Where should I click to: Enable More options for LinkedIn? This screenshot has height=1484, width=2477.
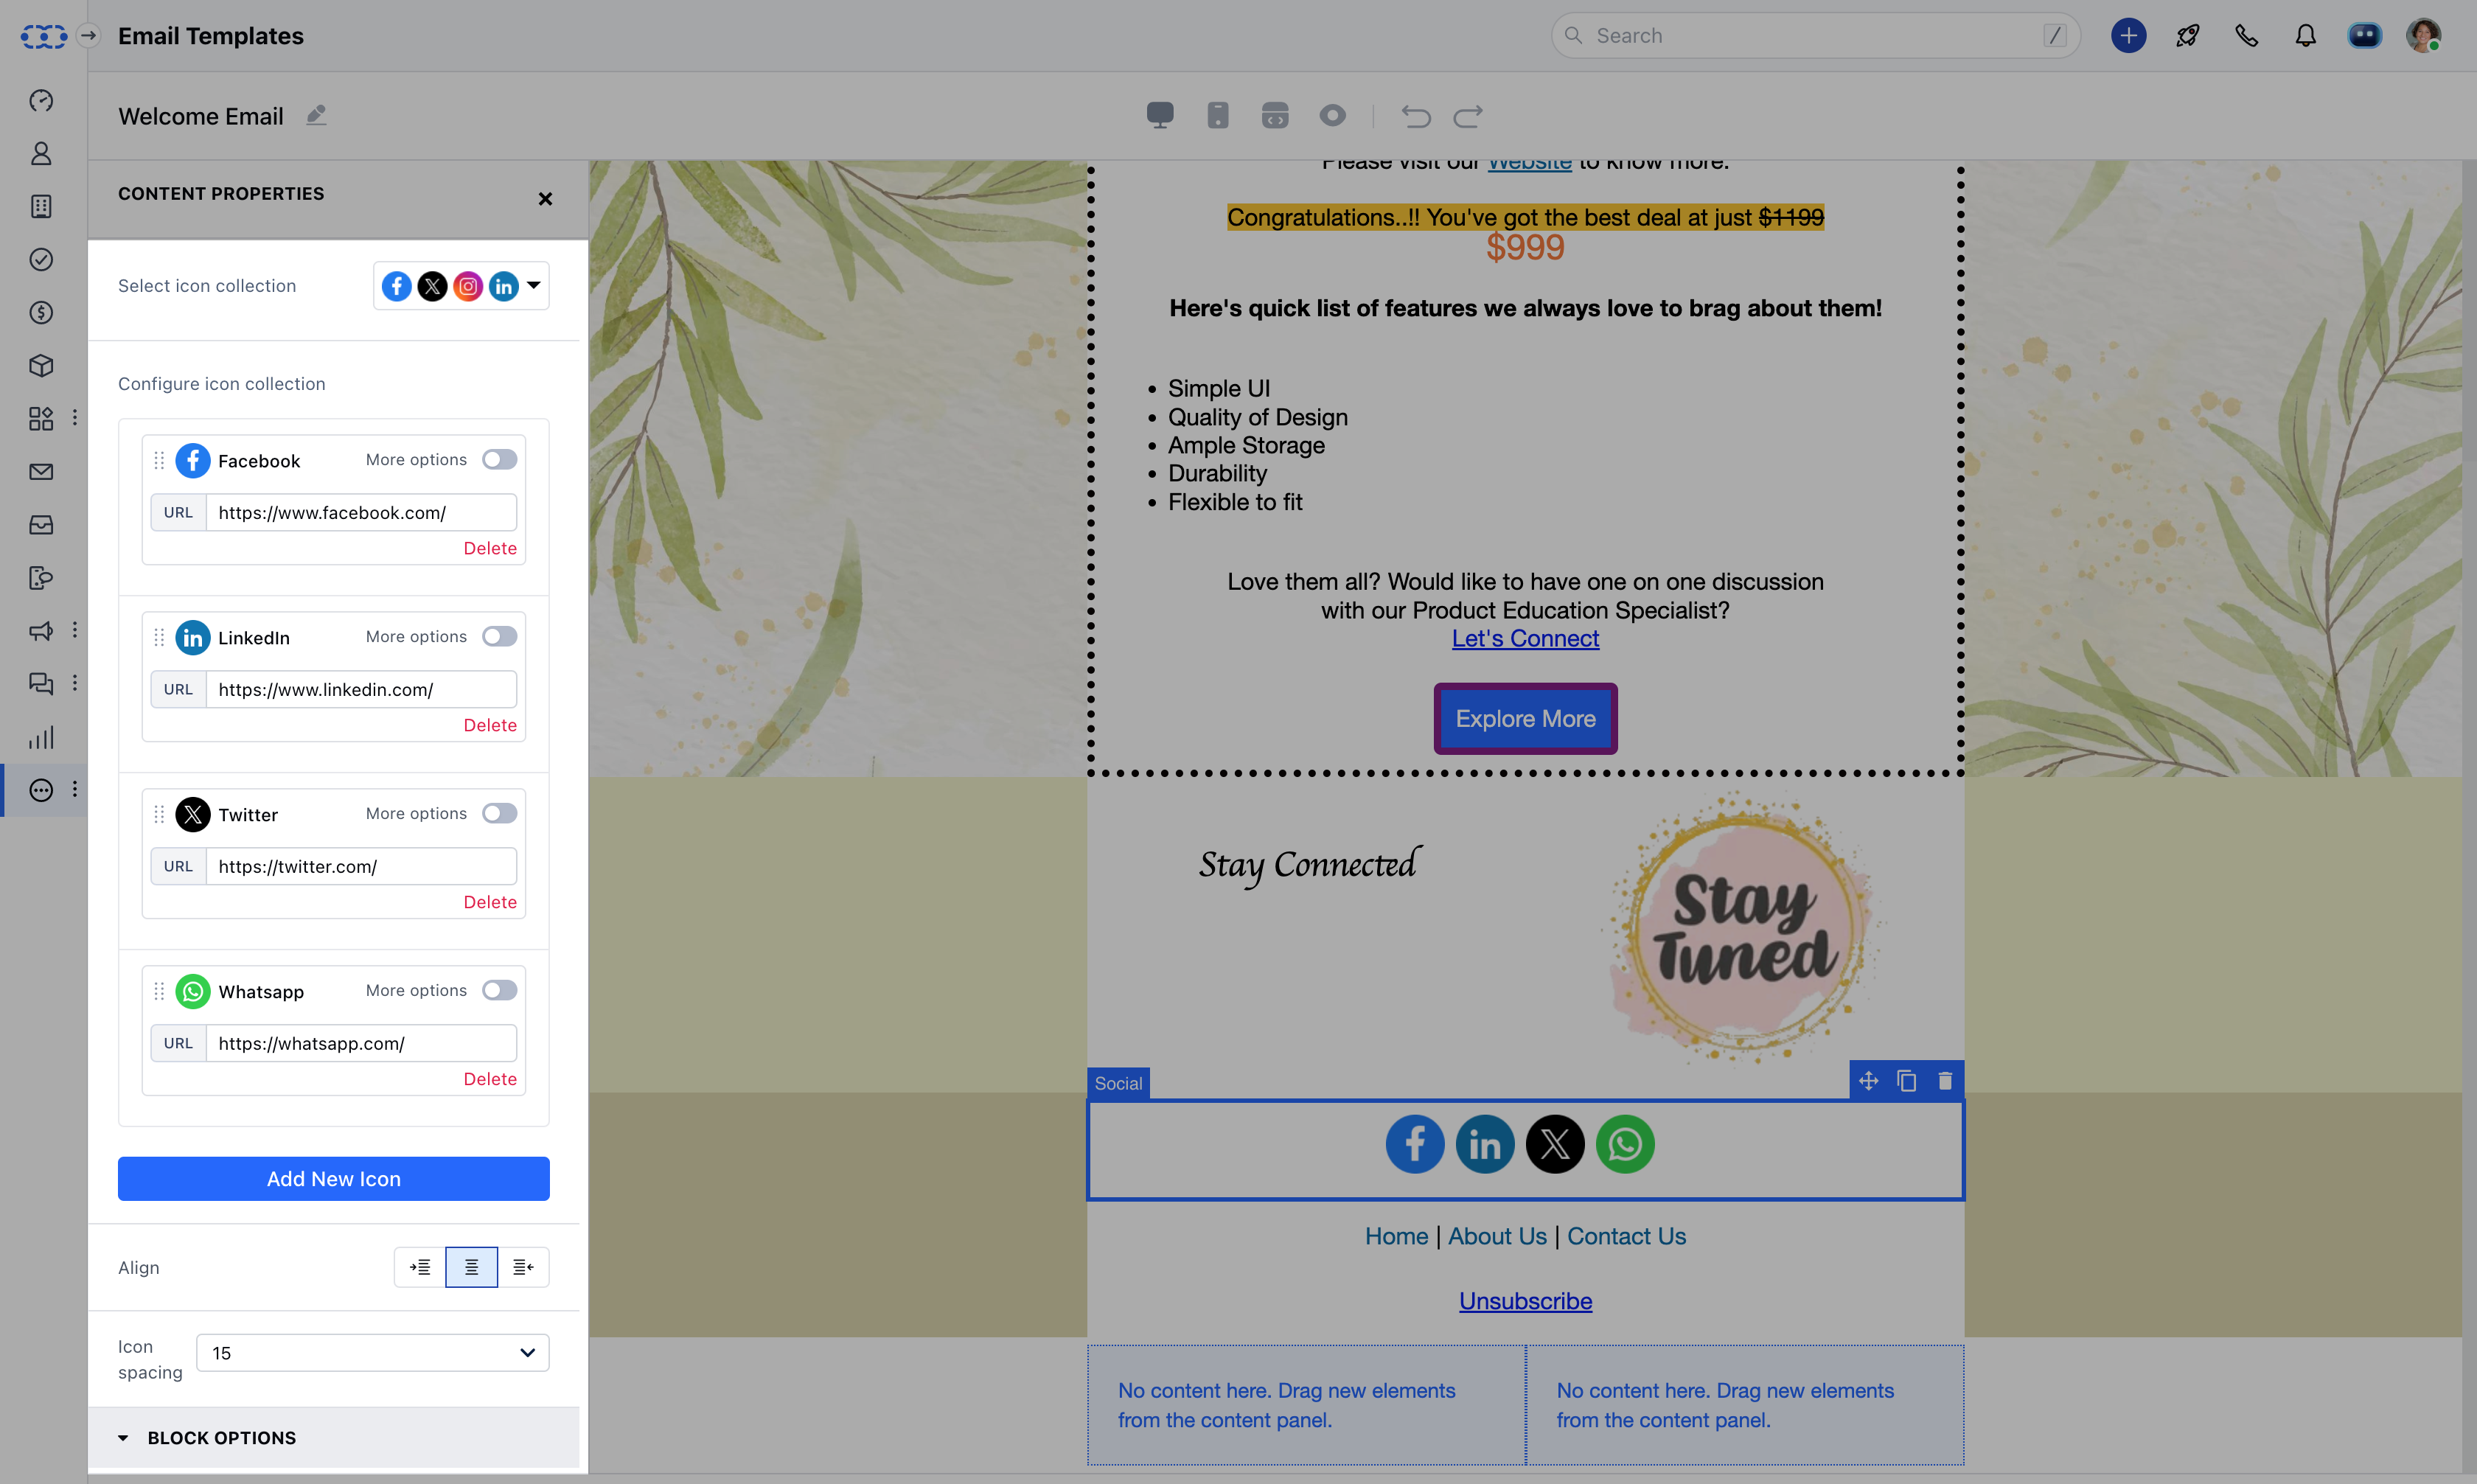click(499, 636)
